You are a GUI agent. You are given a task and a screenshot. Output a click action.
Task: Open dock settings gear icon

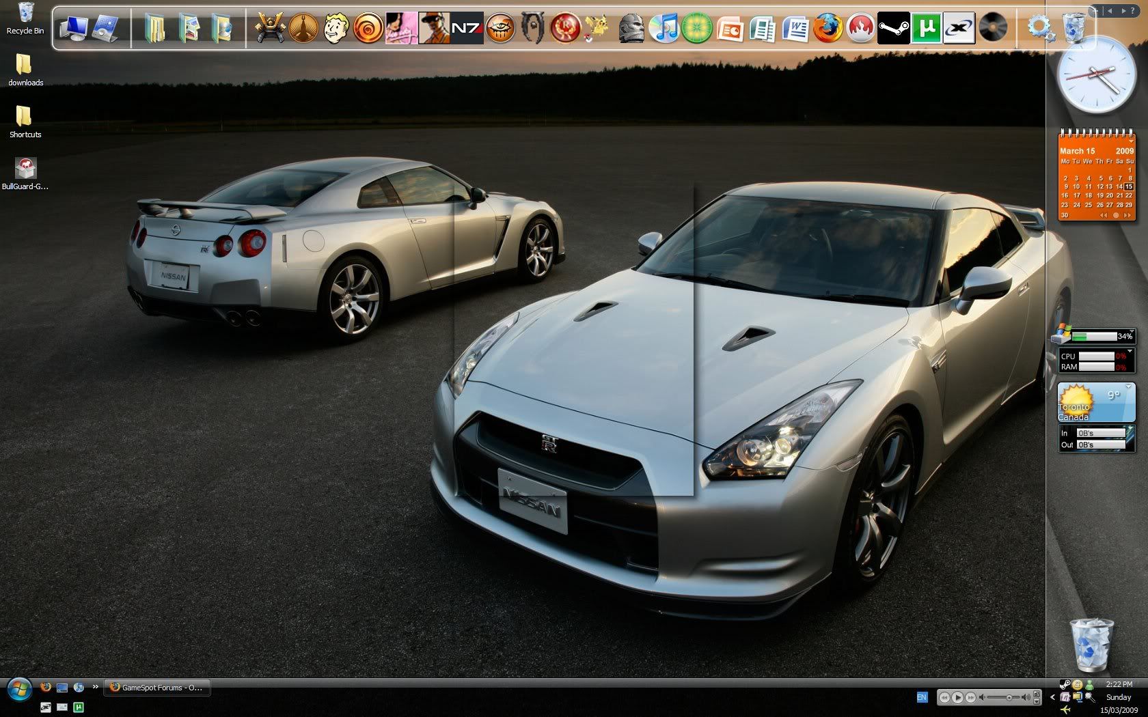coord(1040,28)
